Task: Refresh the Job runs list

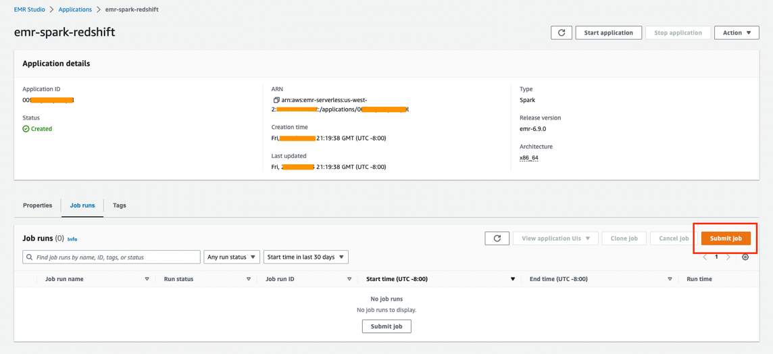Action: pyautogui.click(x=497, y=238)
